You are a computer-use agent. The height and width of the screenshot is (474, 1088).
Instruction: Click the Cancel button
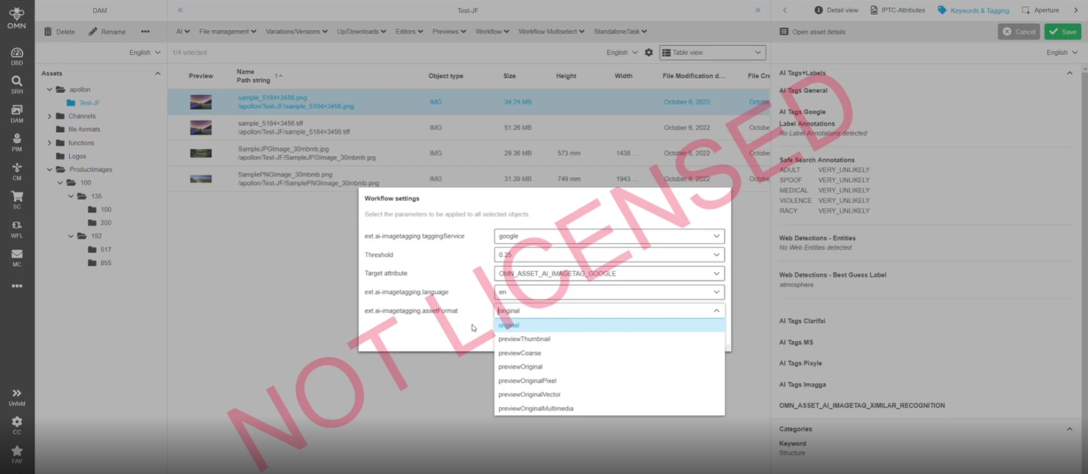tap(1018, 32)
